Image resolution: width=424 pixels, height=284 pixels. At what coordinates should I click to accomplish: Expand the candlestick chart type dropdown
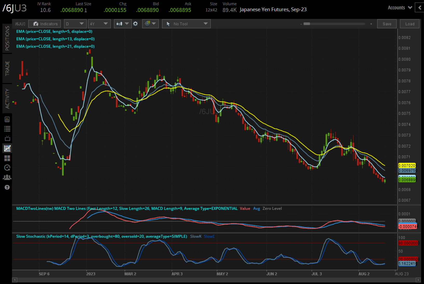coord(122,24)
